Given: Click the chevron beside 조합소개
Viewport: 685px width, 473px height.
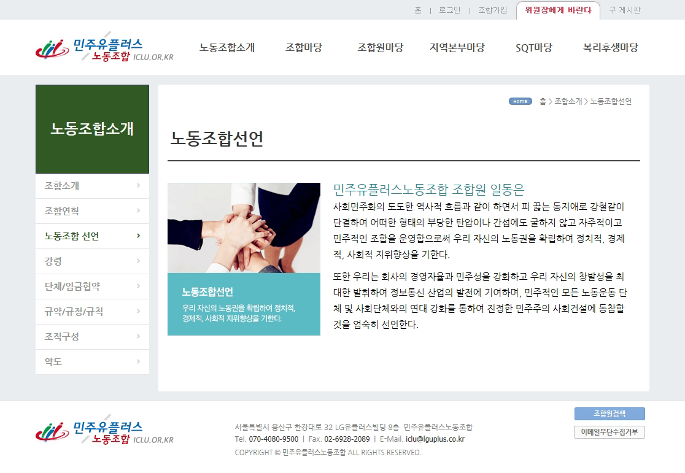Looking at the screenshot, I should [x=139, y=186].
